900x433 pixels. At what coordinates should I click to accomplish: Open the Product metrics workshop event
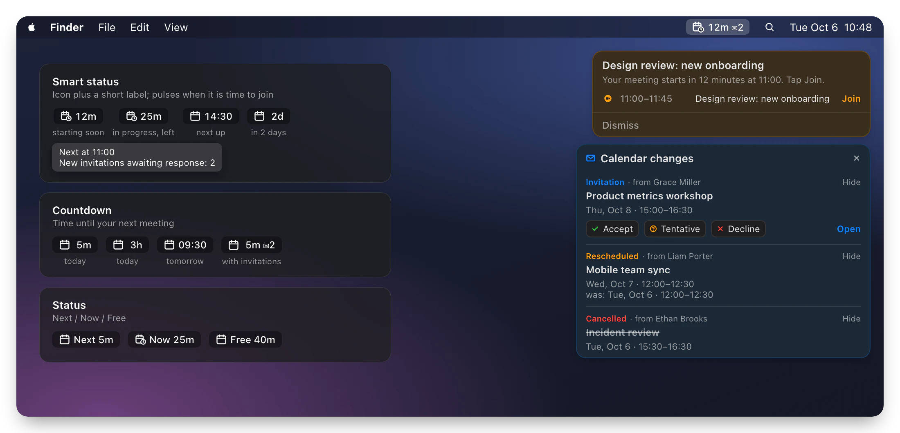click(848, 229)
